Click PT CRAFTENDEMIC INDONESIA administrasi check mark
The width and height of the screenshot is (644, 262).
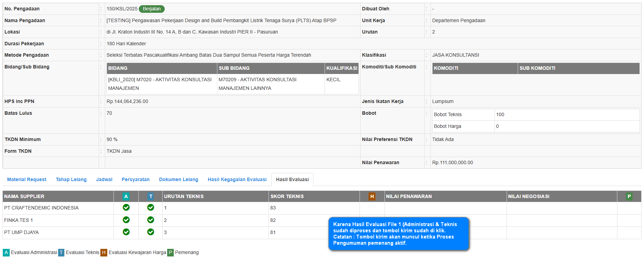126,207
